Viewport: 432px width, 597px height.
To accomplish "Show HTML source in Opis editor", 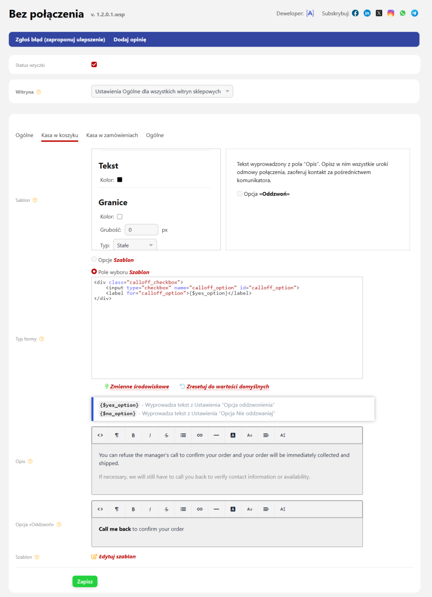I will [100, 436].
